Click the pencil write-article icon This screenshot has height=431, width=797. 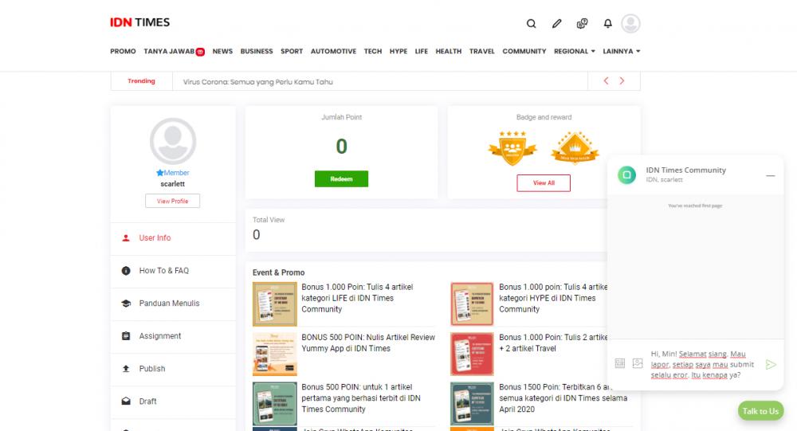pyautogui.click(x=556, y=23)
